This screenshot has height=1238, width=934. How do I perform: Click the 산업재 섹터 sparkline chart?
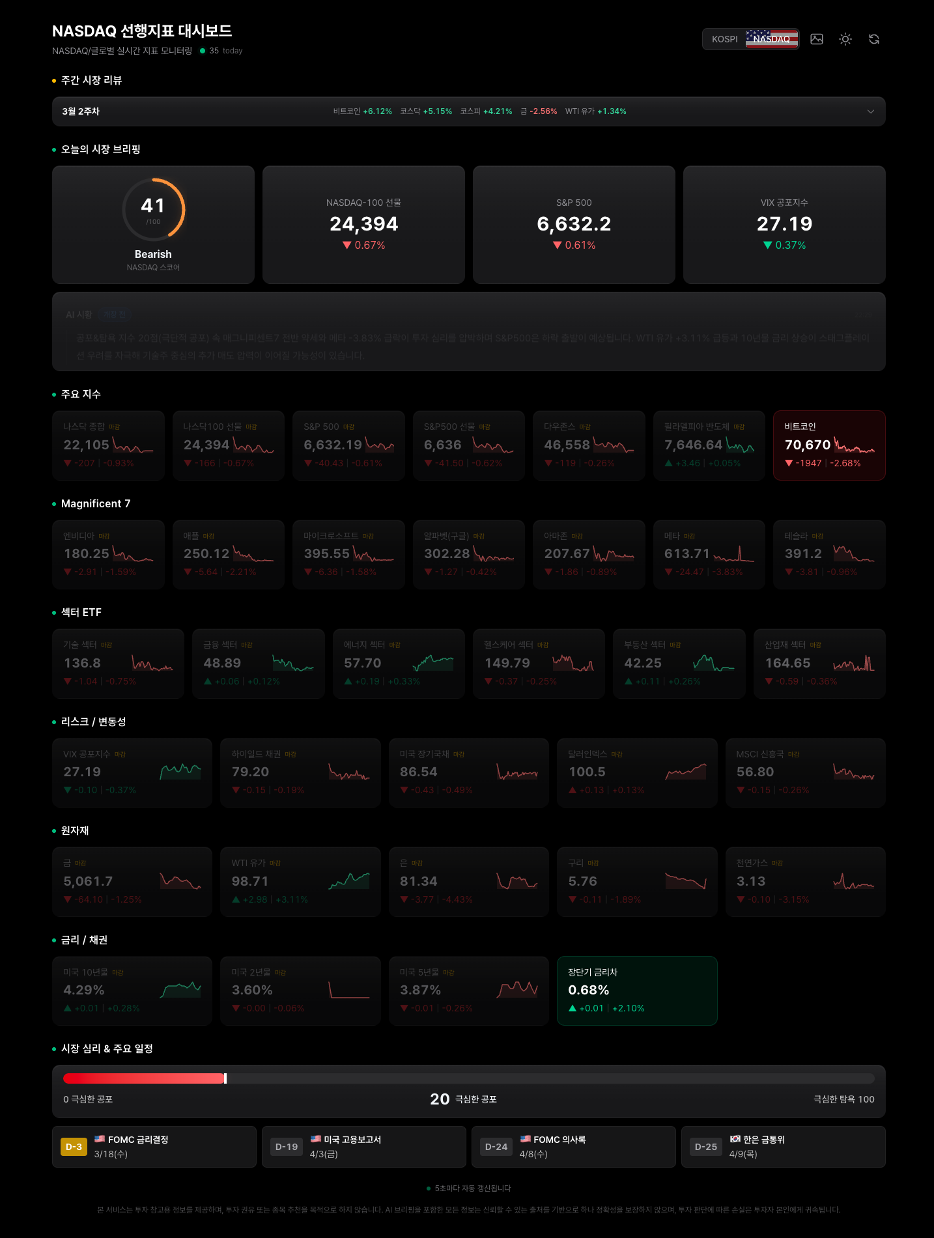854,663
